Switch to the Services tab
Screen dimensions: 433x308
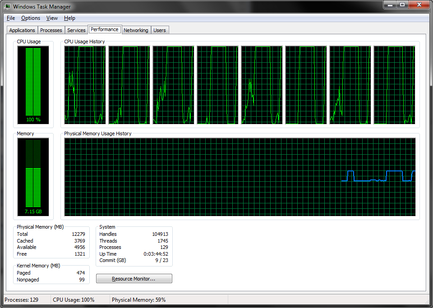(76, 30)
